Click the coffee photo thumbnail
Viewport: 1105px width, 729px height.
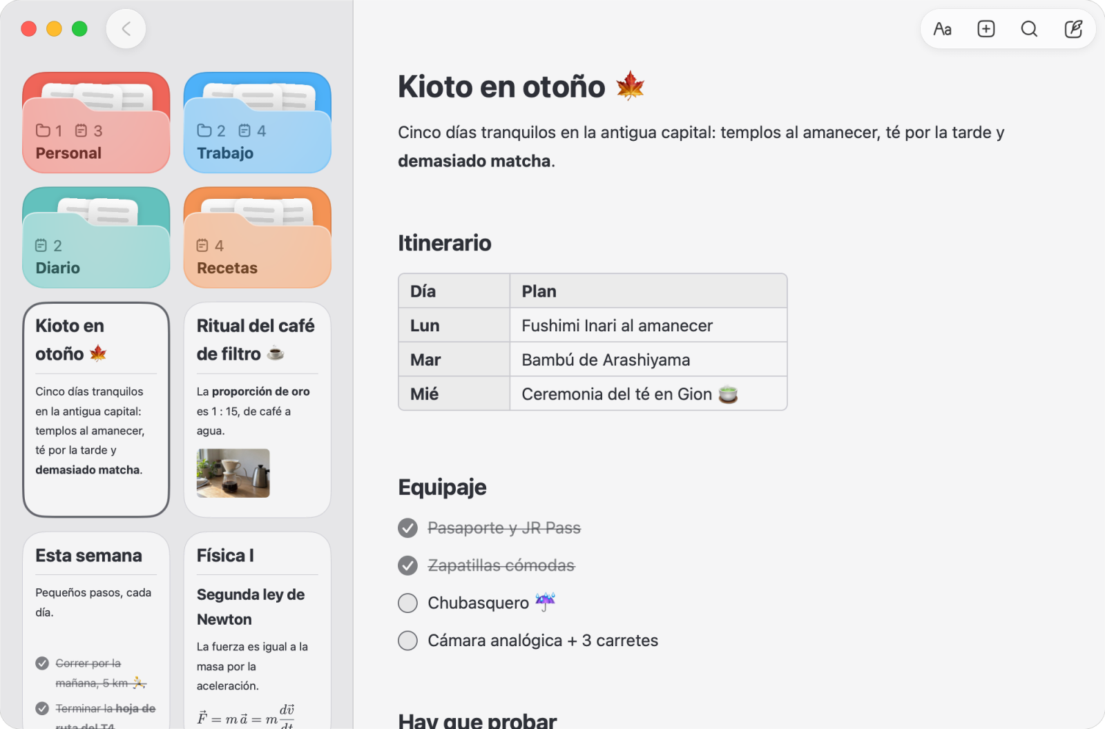pyautogui.click(x=233, y=473)
